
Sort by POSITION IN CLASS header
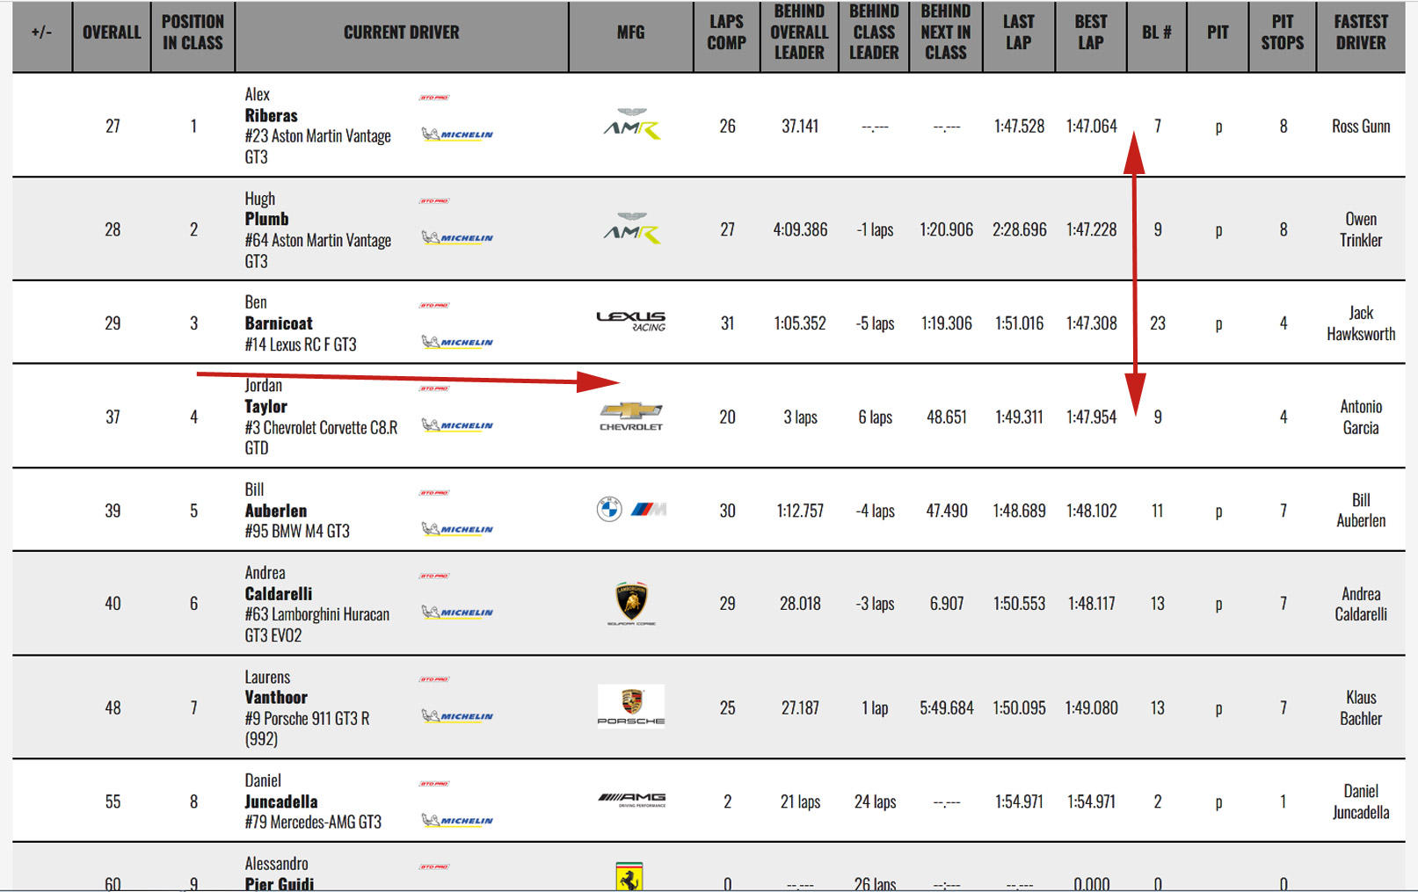click(193, 33)
